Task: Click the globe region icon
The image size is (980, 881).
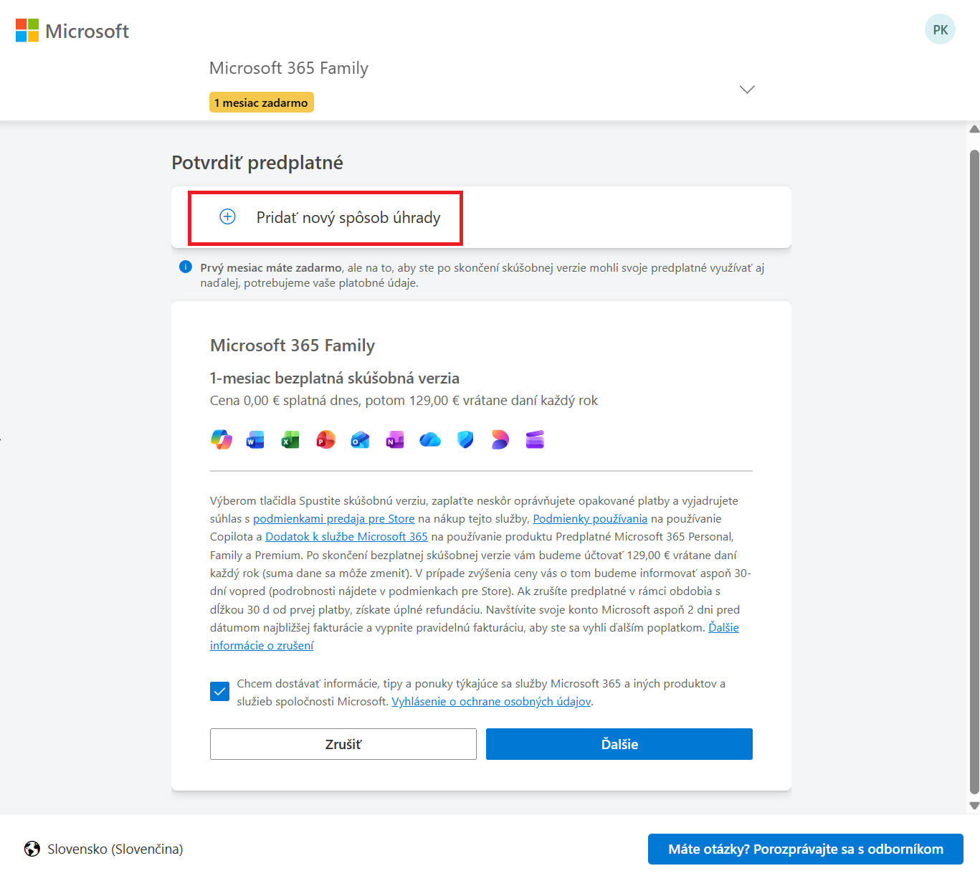Action: coord(32,849)
